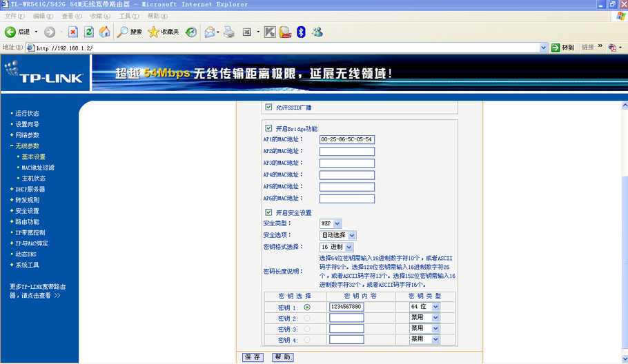Open 动态DNS sidebar item
Screen dimensions: 628x364
click(26, 254)
